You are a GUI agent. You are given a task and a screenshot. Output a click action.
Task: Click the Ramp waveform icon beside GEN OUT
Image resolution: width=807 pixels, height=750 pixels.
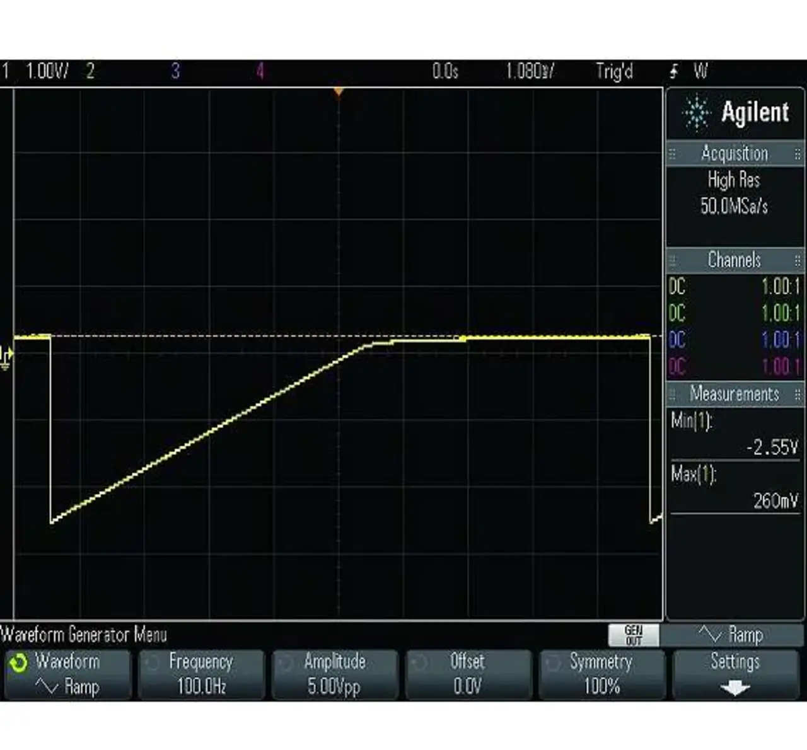710,633
